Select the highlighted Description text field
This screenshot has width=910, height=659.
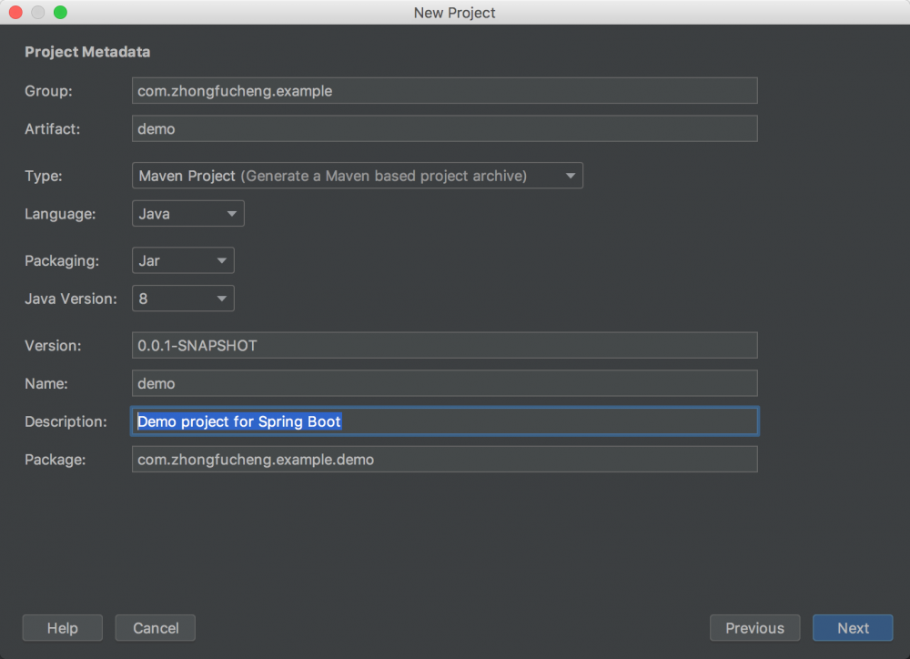[444, 421]
